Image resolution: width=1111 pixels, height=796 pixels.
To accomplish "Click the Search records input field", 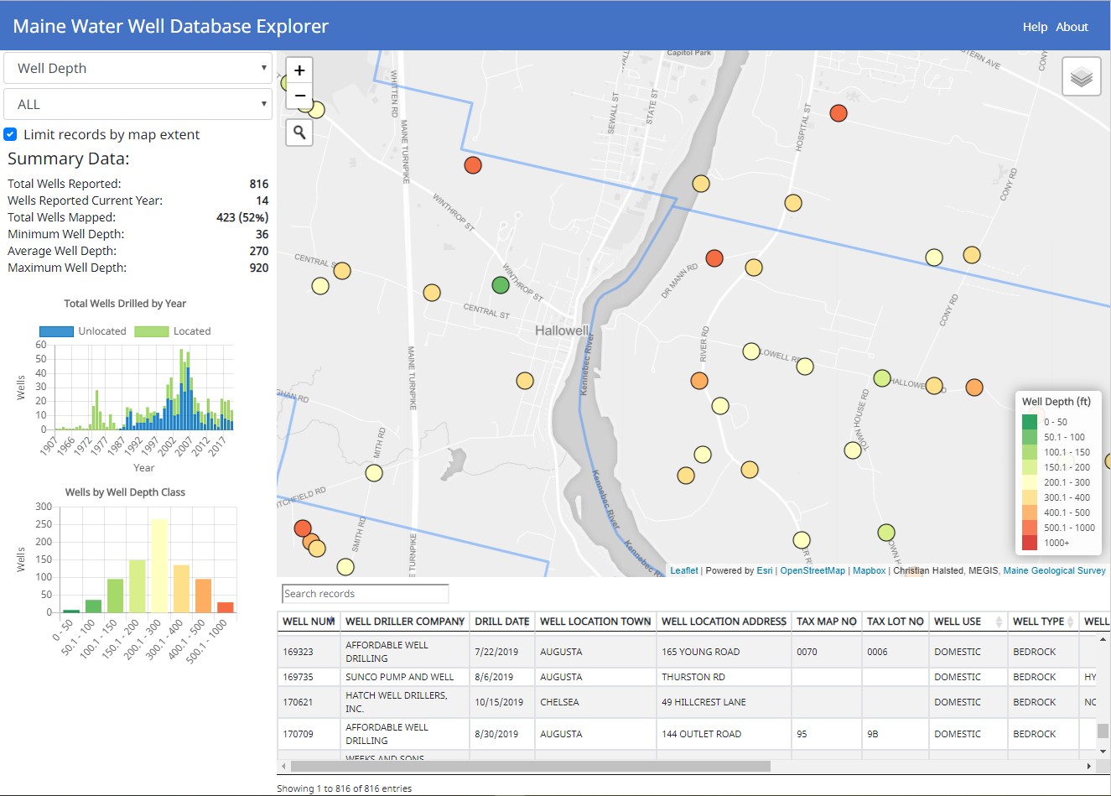I will coord(366,594).
